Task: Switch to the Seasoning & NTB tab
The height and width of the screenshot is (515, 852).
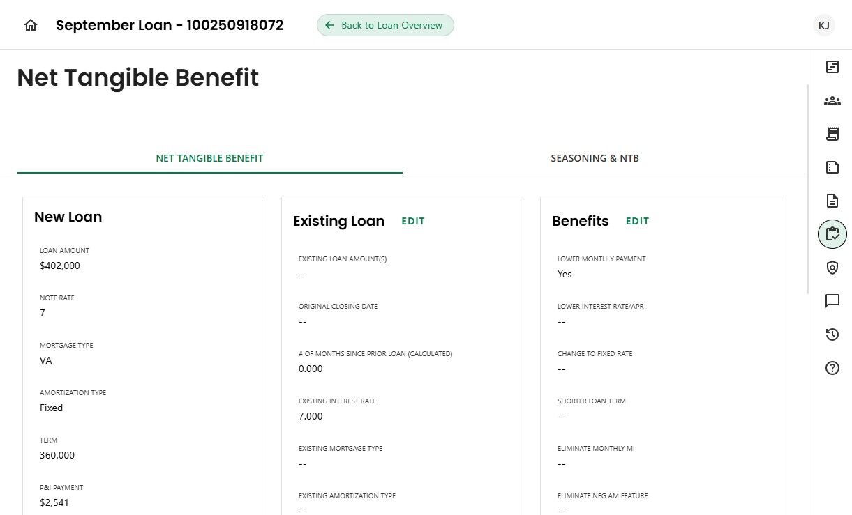Action: (x=595, y=158)
